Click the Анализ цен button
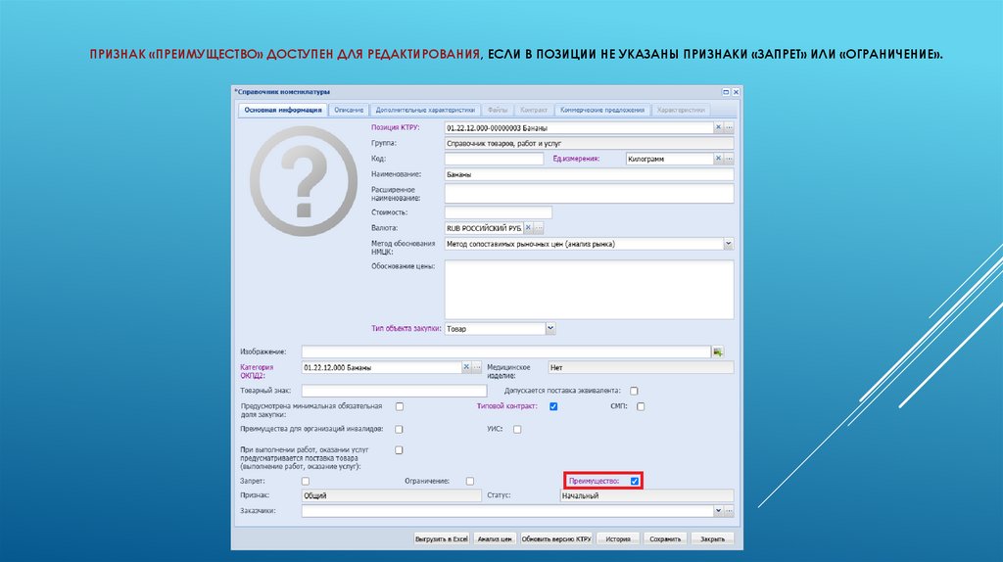This screenshot has height=562, width=1003. (x=495, y=539)
